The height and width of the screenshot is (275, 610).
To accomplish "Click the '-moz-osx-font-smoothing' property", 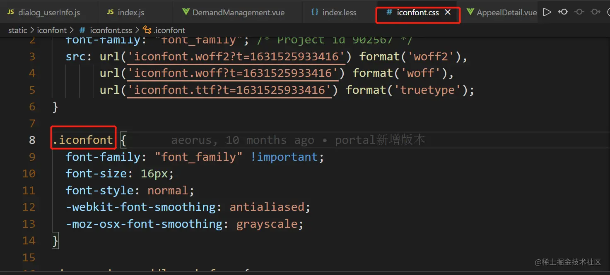I will 144,224.
